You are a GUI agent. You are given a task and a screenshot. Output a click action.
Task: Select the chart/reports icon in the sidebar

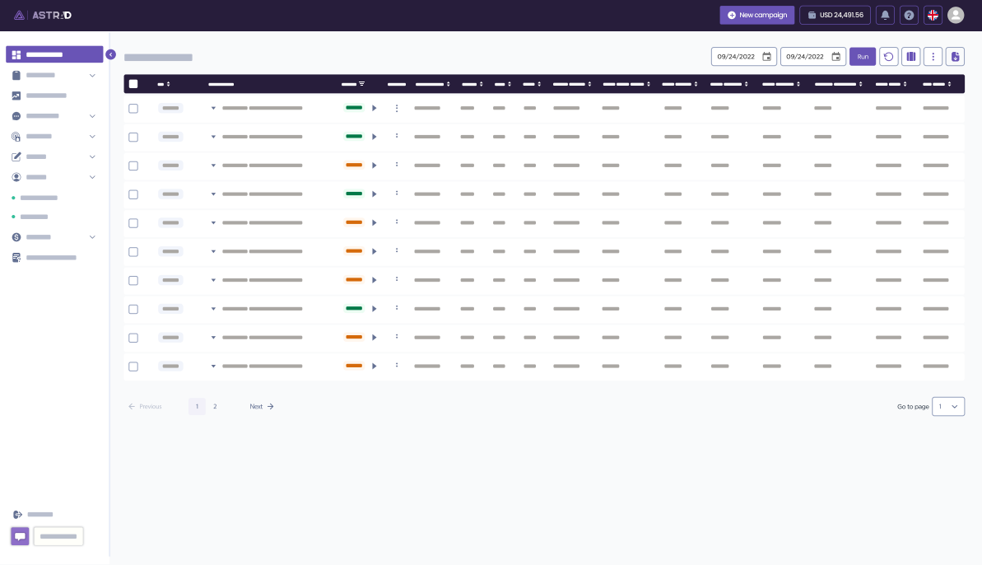coord(16,96)
